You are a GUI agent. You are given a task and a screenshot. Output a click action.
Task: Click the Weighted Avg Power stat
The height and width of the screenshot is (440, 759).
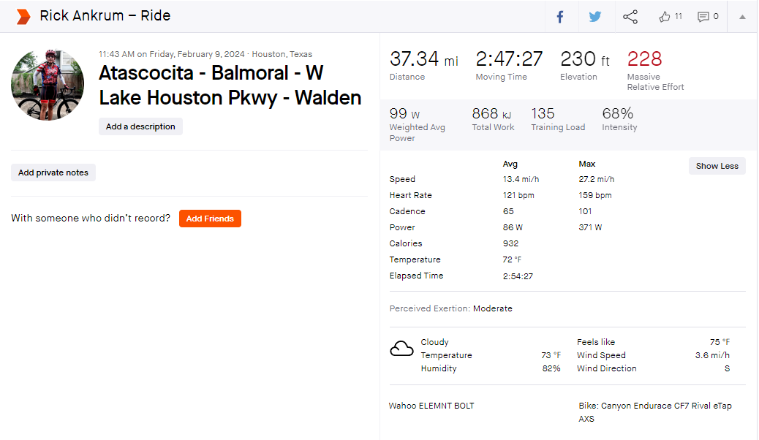click(x=418, y=124)
